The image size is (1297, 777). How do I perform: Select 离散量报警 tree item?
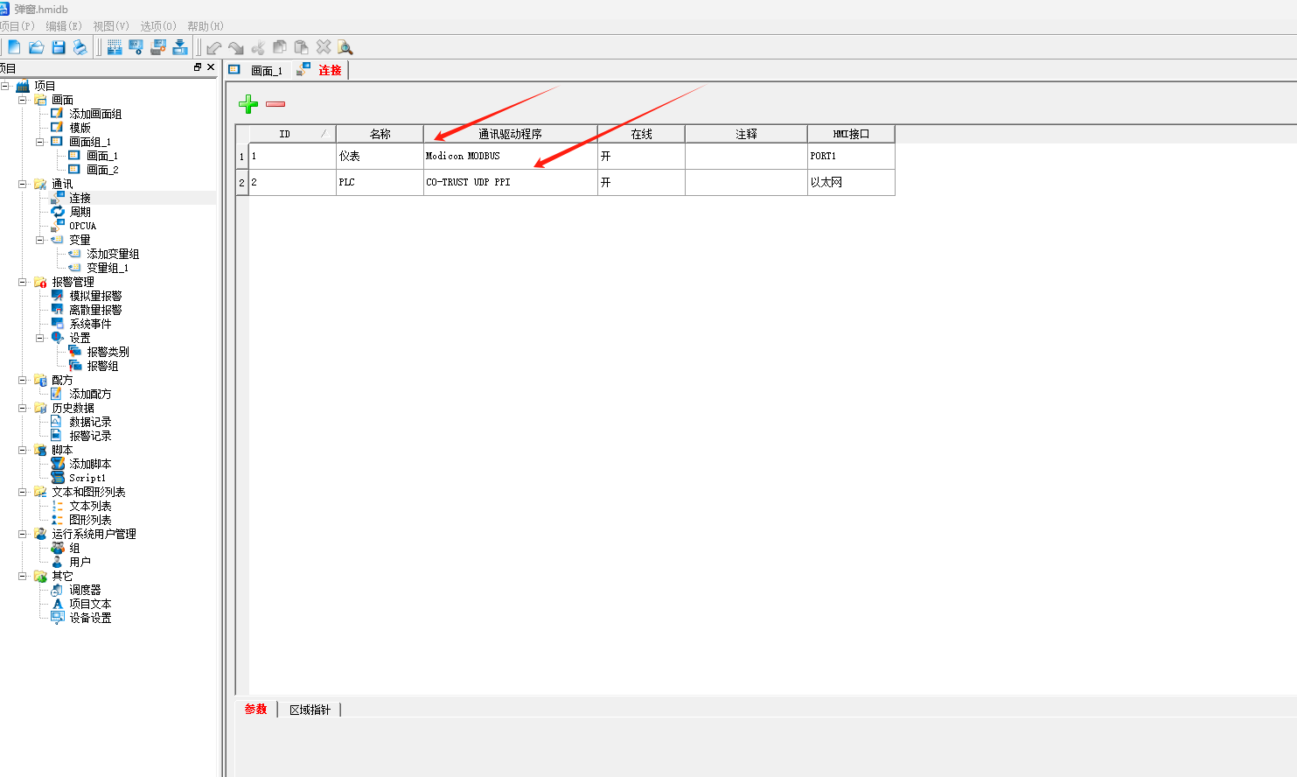pos(95,310)
